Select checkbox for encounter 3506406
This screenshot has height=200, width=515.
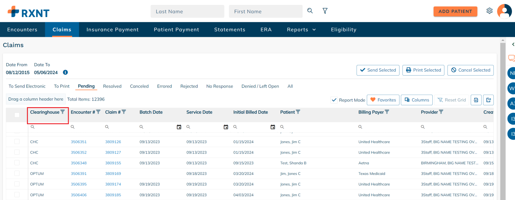click(x=17, y=195)
